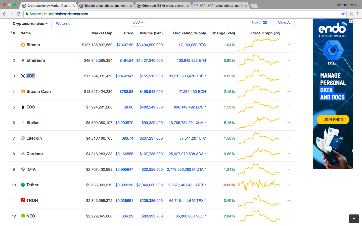Click the Endo ad AdChoices icon

coord(351,21)
